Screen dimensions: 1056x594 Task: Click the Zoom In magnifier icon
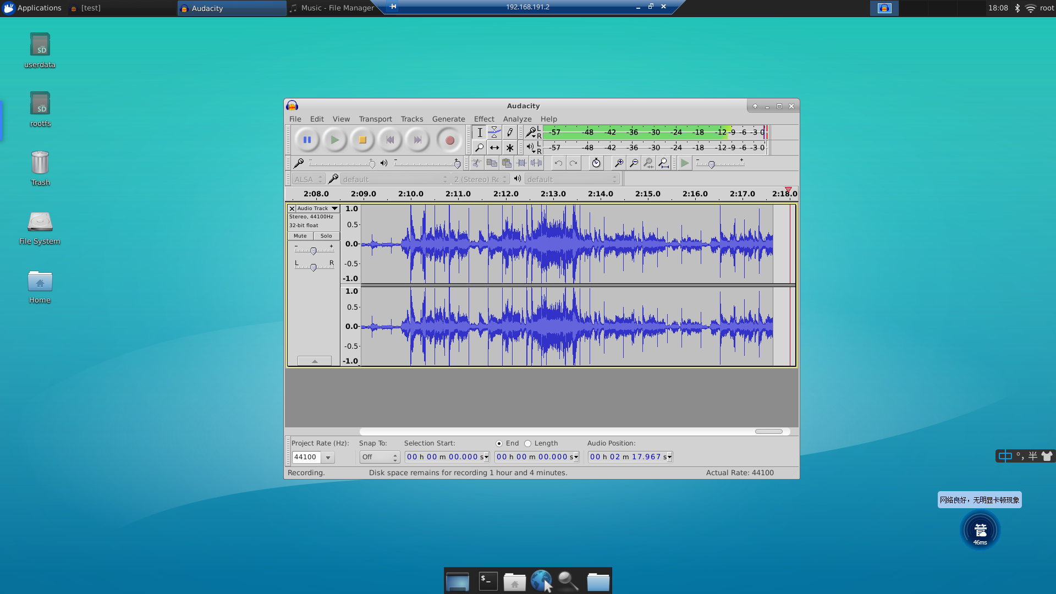tap(619, 163)
